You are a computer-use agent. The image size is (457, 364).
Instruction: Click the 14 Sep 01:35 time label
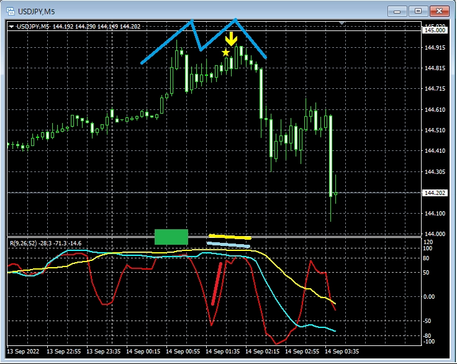coord(222,351)
